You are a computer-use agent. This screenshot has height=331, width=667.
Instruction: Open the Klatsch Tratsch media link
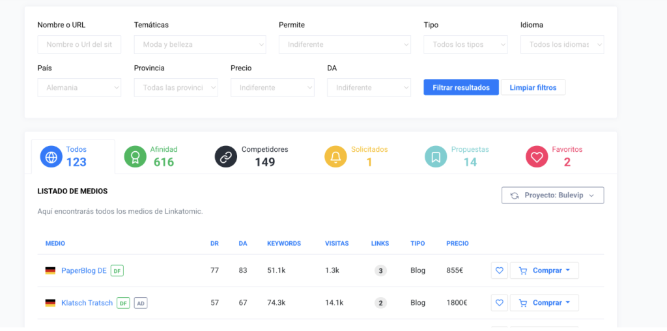pos(86,303)
